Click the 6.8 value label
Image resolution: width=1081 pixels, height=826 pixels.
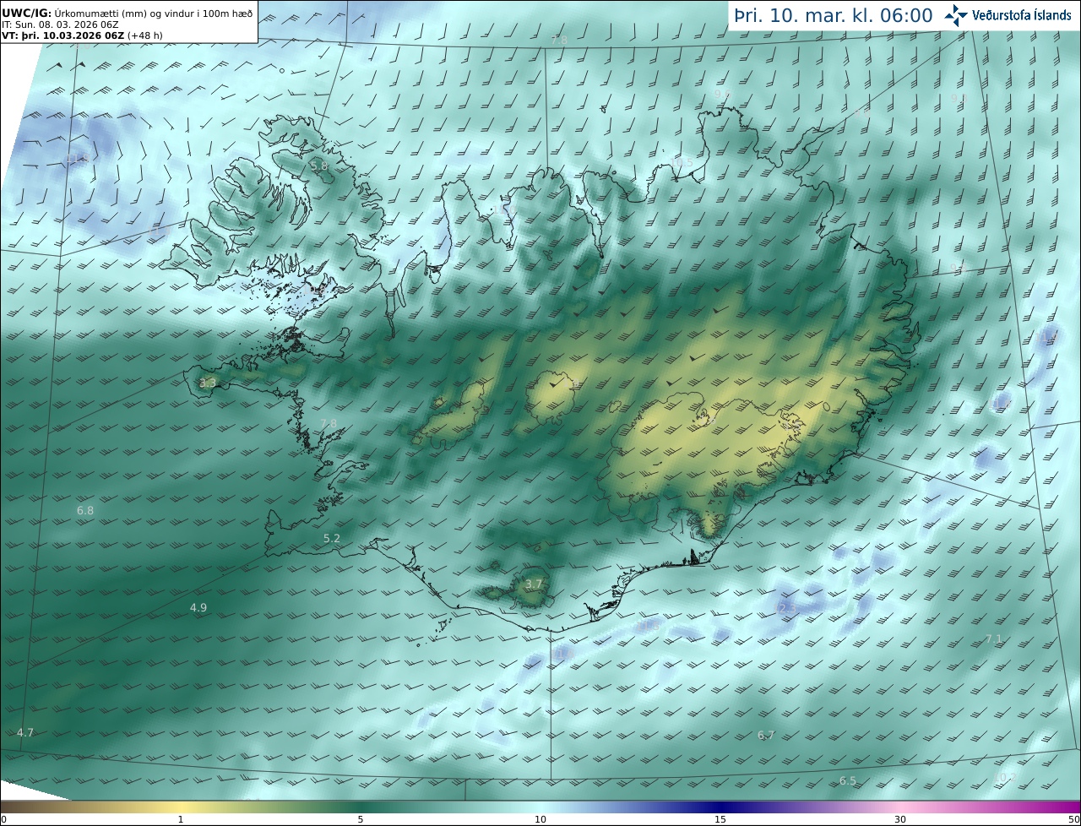85,511
